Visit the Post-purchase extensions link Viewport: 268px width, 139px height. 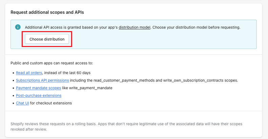[39, 95]
